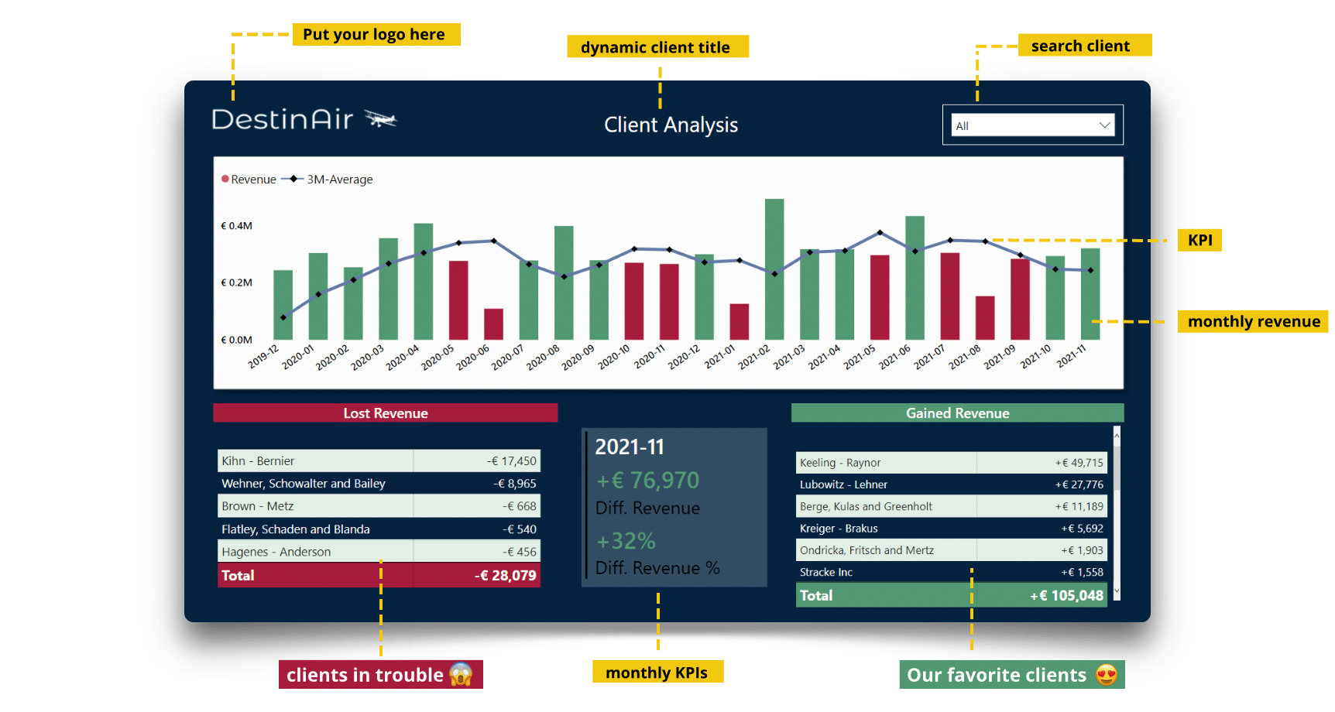1335x712 pixels.
Task: Click the 2021-11 KPI card title
Action: (630, 447)
